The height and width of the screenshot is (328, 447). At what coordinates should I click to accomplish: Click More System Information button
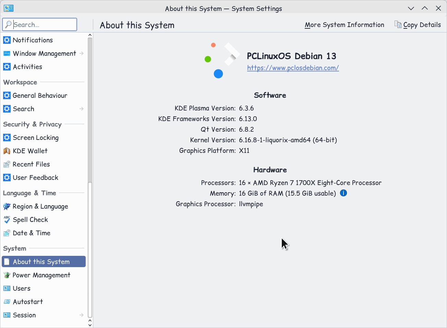(x=344, y=25)
